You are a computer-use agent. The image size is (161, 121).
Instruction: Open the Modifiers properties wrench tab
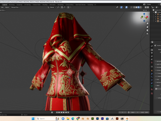click(152, 74)
